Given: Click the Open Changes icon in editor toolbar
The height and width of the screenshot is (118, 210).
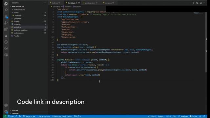Looking at the screenshot, I should tap(197, 3).
